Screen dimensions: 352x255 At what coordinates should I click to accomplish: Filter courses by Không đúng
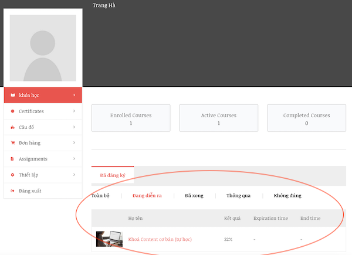[x=287, y=196]
